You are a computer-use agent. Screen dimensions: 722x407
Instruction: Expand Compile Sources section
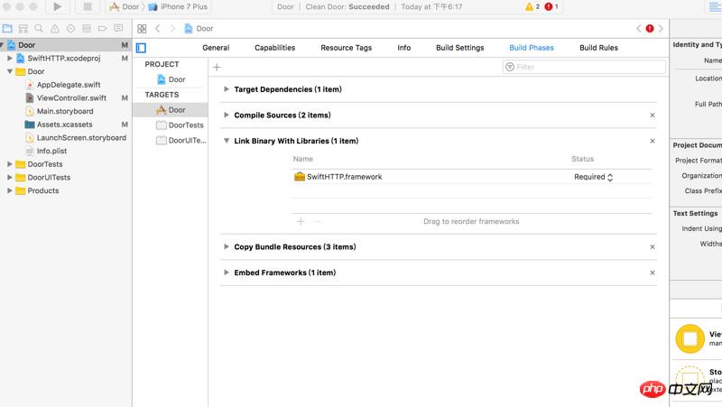(x=227, y=116)
